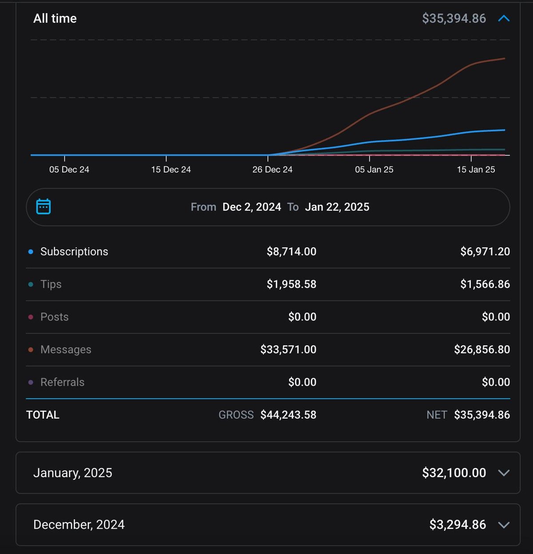The width and height of the screenshot is (533, 554).
Task: Toggle the Posts pink legend dot
Action: 31,317
